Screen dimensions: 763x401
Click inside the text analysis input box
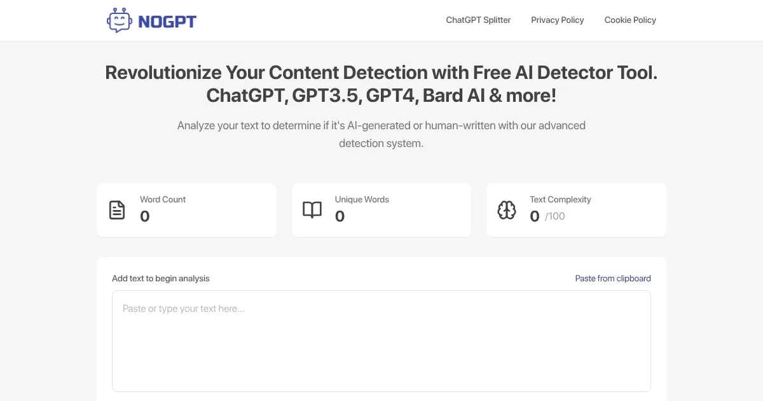[x=381, y=341]
